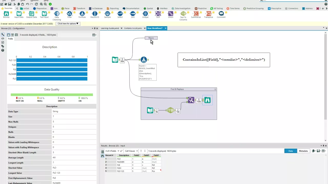Select the Record ID tool
The width and height of the screenshot is (328, 184).
tap(95, 15)
